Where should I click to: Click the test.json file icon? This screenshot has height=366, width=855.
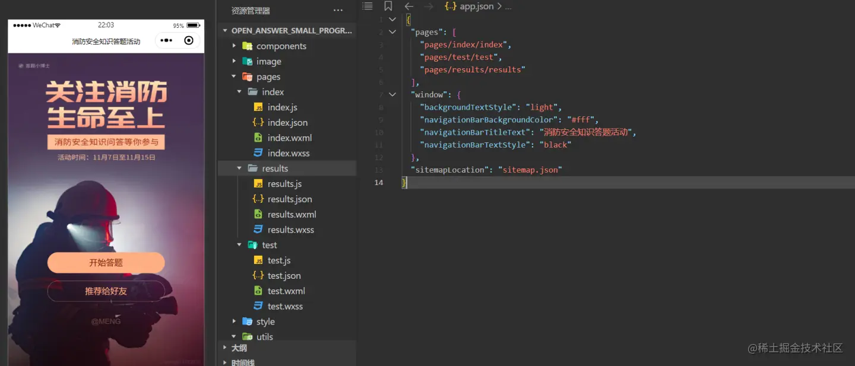pyautogui.click(x=258, y=275)
